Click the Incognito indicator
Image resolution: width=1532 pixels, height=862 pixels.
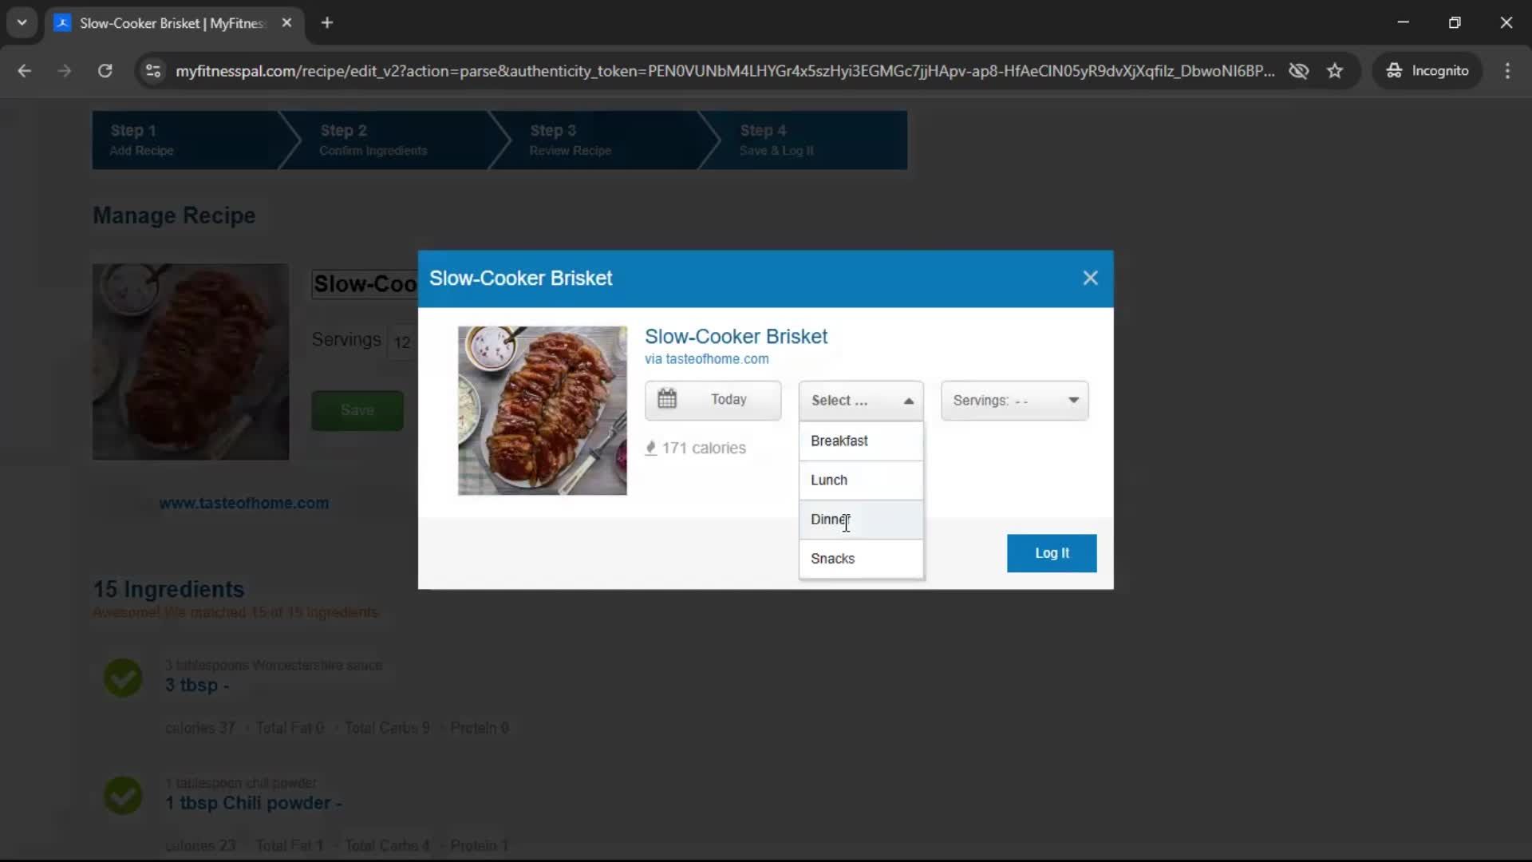tap(1427, 70)
